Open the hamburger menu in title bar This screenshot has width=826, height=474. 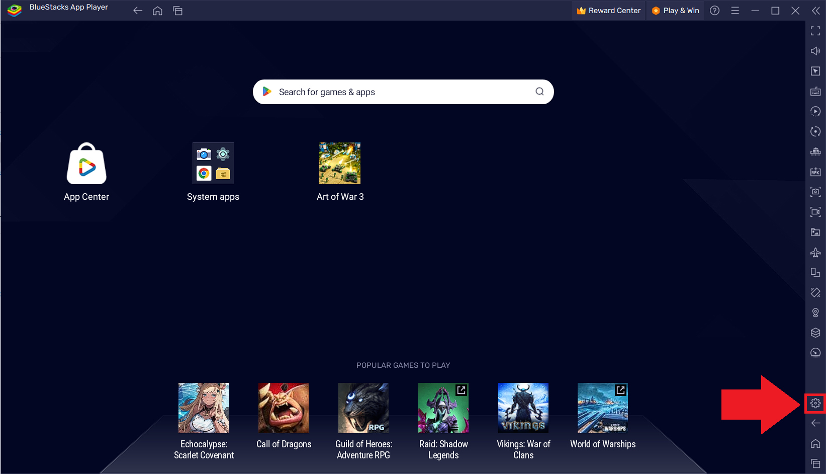click(735, 11)
